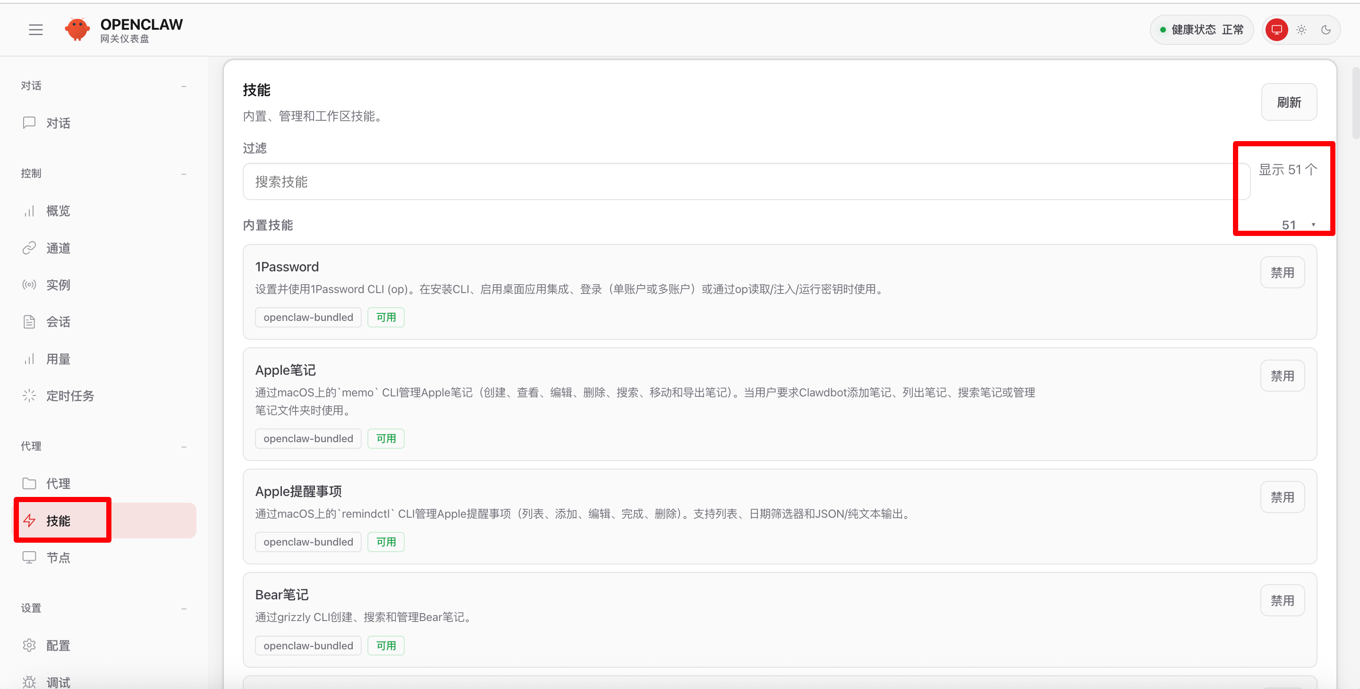Open the 节点 nodes page
Screen dimensions: 1360x689
tap(58, 558)
